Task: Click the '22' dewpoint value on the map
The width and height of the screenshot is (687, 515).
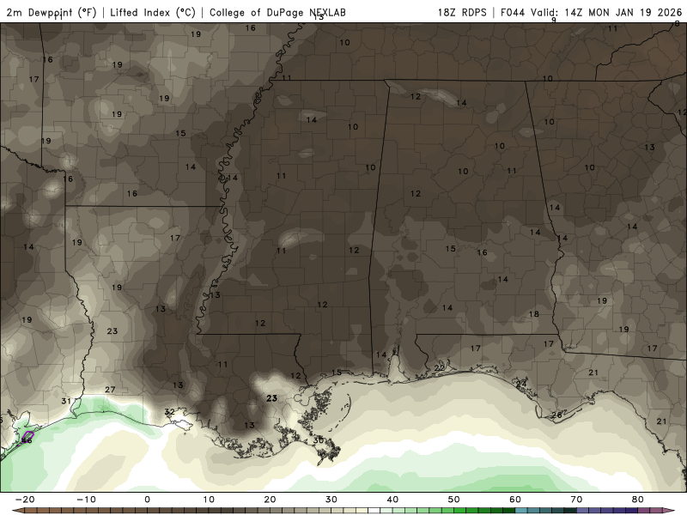Action: click(440, 368)
